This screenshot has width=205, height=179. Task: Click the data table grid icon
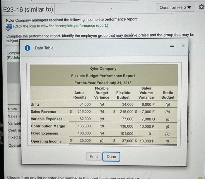pyautogui.click(x=9, y=27)
